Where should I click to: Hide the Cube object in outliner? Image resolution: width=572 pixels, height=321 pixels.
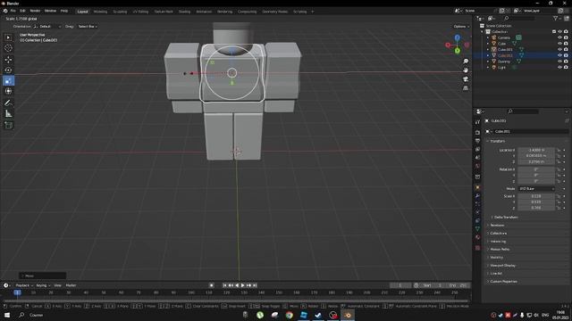click(559, 44)
